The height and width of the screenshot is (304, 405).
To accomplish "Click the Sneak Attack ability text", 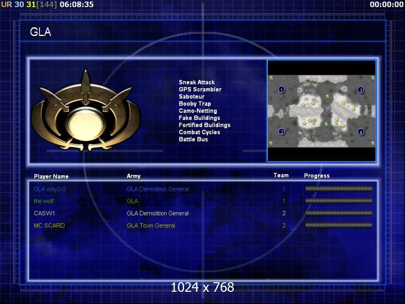I will (196, 82).
